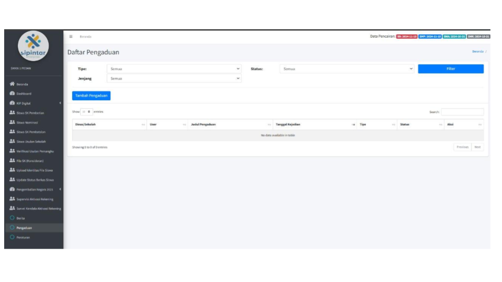Viewport: 502px width, 282px height.
Task: Click the Search input field
Action: [x=462, y=112]
